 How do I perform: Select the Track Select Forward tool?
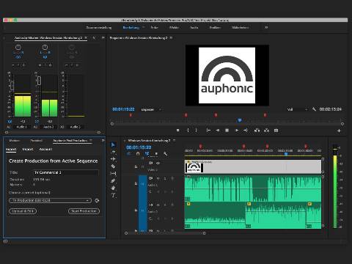(x=113, y=152)
